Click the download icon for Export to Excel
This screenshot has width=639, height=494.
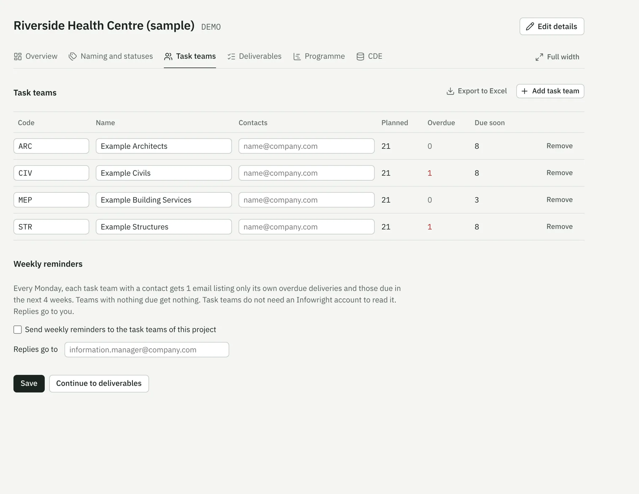tap(450, 91)
